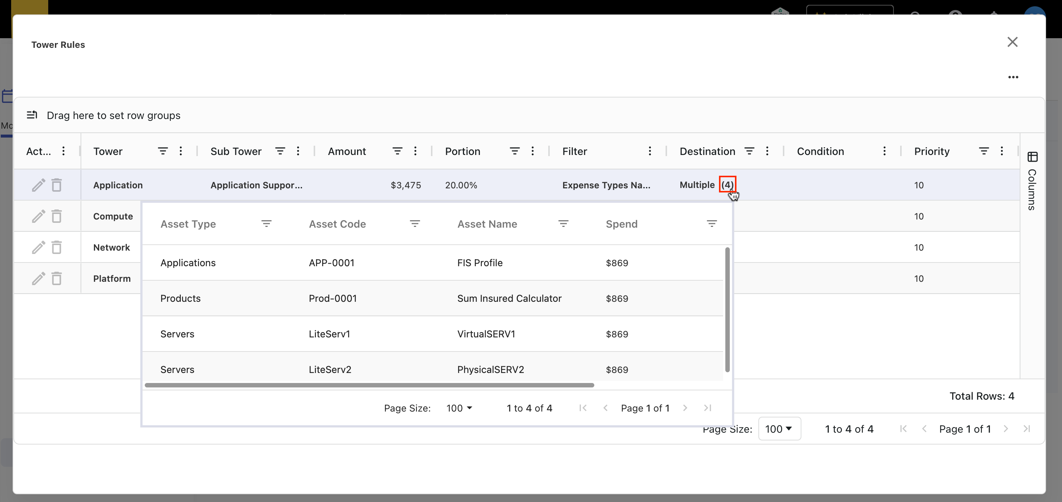Delete the Compute tower rule
The height and width of the screenshot is (502, 1062).
[x=56, y=216]
